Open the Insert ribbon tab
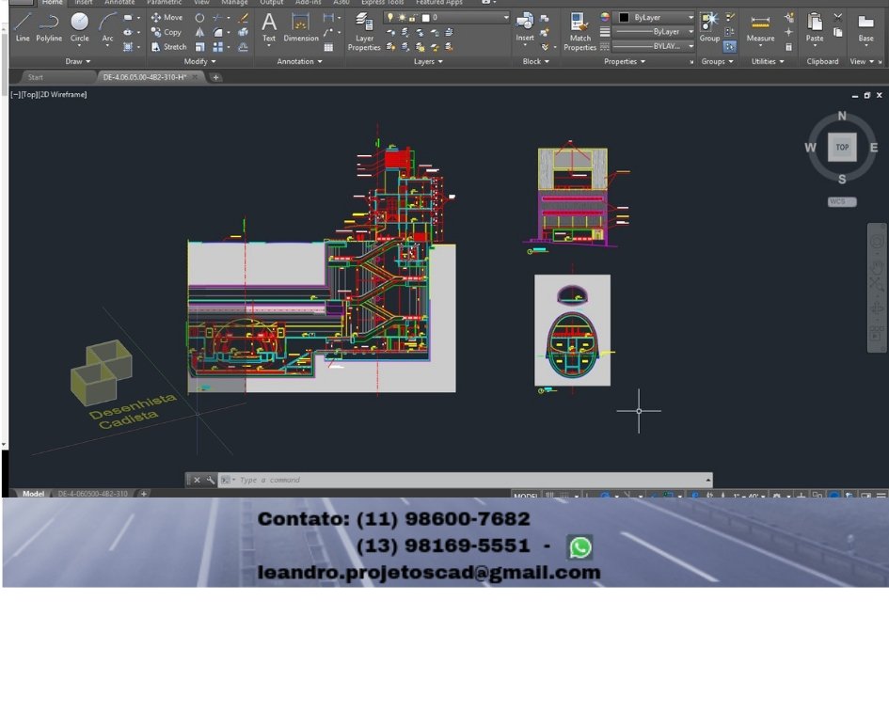Screen dimensions: 889x711 [84, 2]
